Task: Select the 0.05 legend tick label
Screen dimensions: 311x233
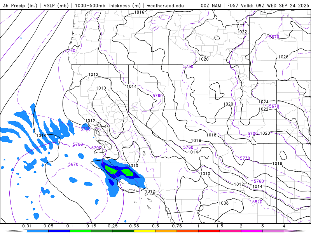Action: (x=48, y=226)
